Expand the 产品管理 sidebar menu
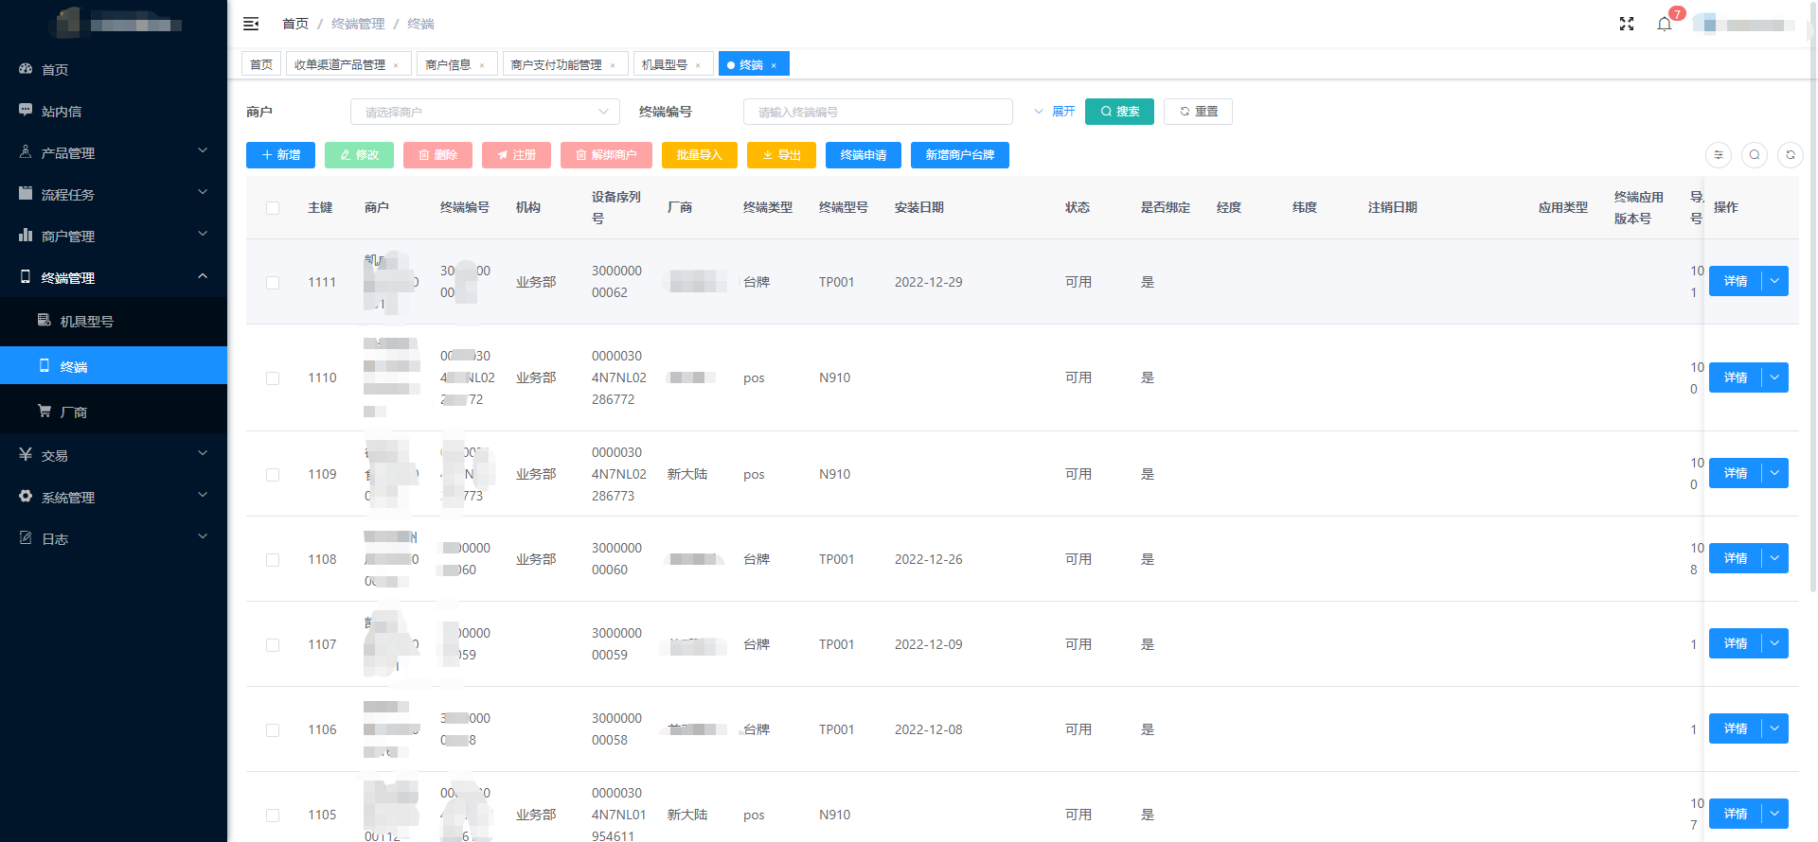 (114, 152)
